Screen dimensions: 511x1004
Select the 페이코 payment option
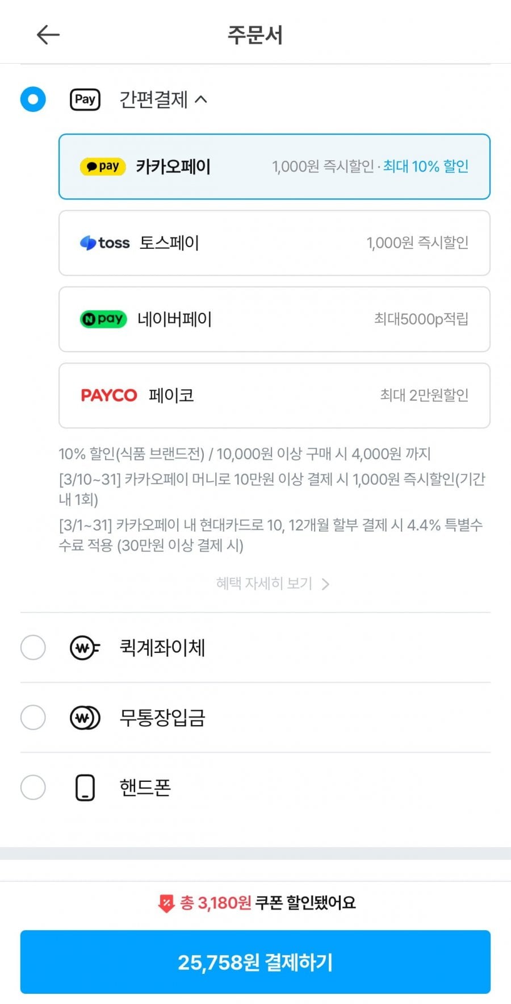click(x=274, y=395)
